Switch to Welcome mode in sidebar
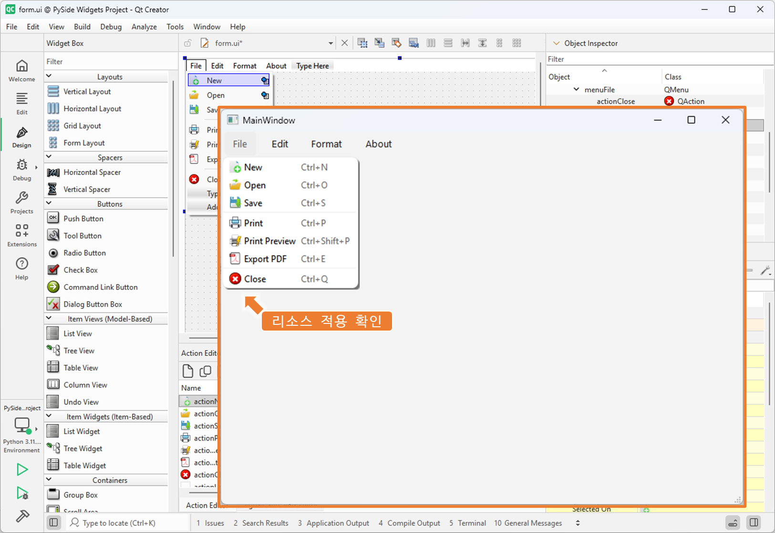Screen dimensions: 775x533 point(22,70)
